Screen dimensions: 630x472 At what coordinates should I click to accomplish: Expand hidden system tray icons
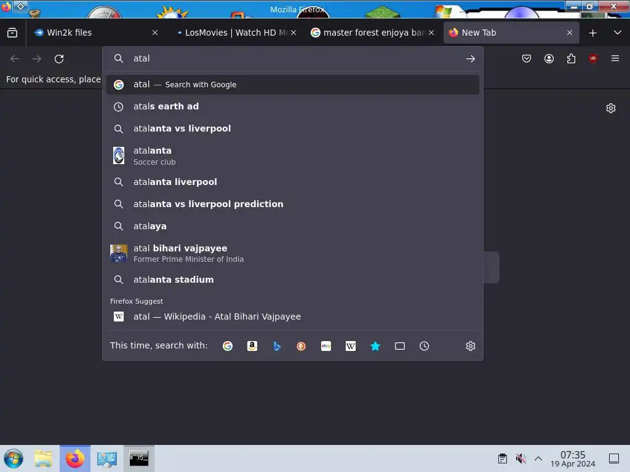[538, 458]
